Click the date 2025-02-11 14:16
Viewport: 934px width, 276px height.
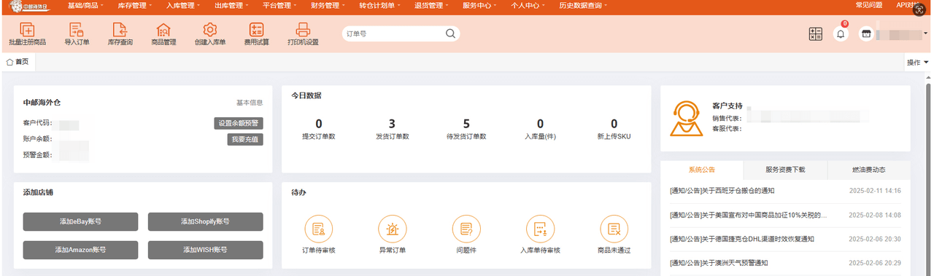tap(874, 191)
